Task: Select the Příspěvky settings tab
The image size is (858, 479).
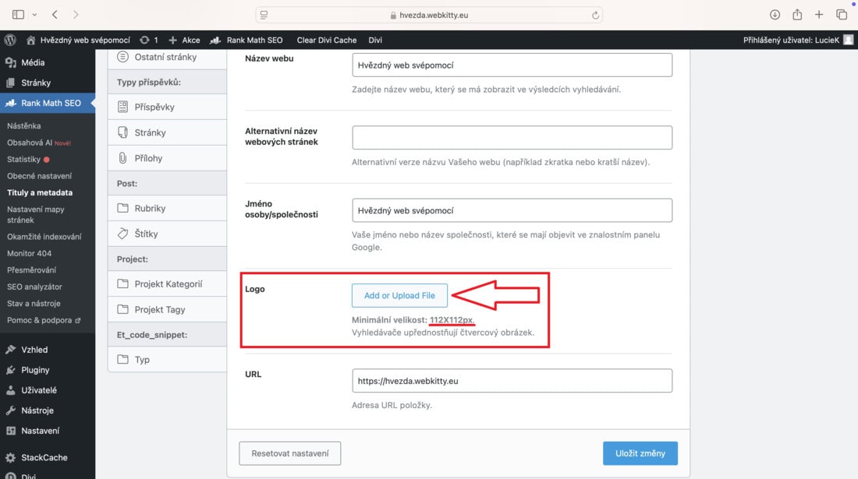Action: (168, 107)
